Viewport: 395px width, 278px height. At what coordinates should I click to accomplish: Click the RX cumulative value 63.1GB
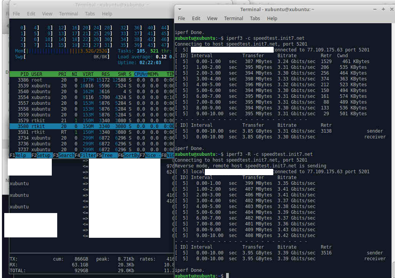tap(80, 265)
